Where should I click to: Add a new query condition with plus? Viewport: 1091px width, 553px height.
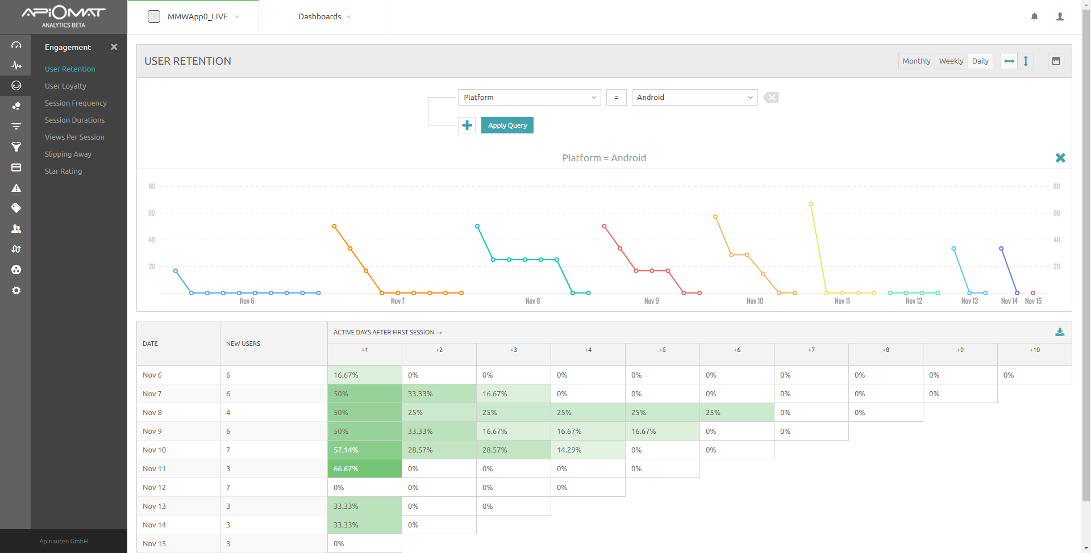click(x=467, y=125)
